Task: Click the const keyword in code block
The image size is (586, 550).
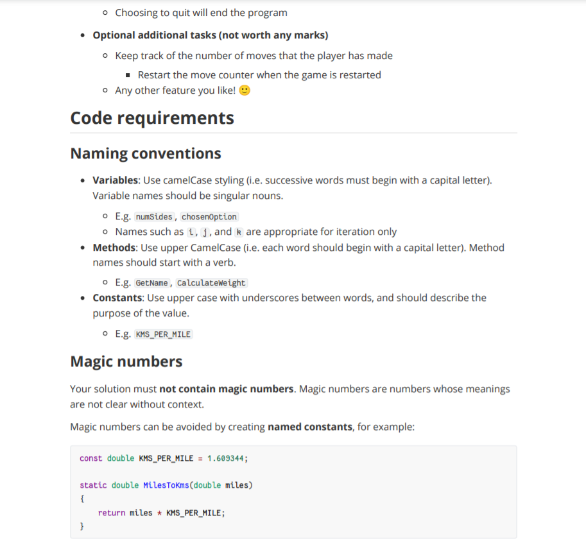Action: (x=90, y=458)
